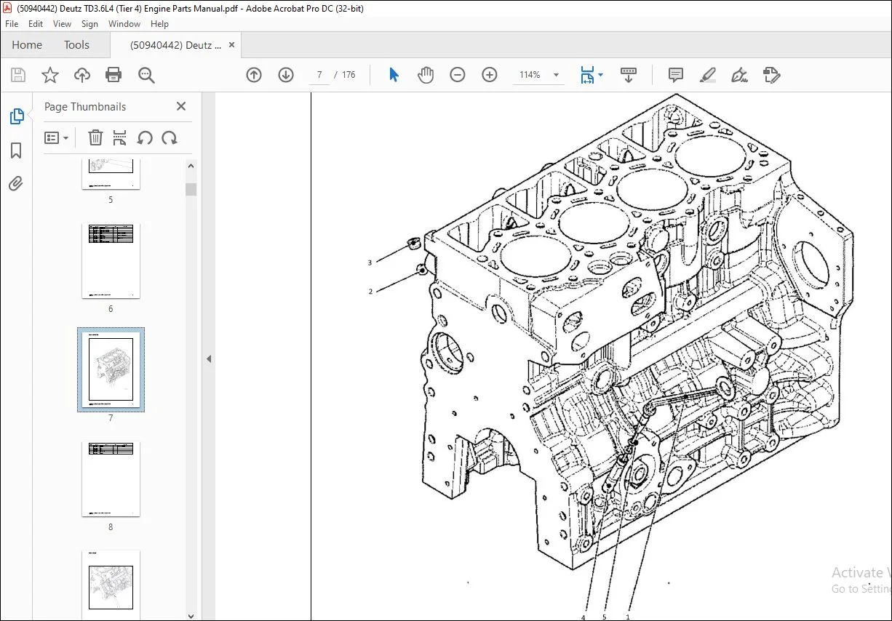Select the arrow Selection tool
Viewport: 892px width, 621px height.
394,75
